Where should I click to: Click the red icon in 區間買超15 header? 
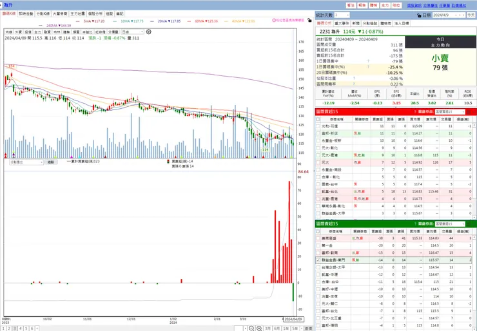[x=469, y=112]
